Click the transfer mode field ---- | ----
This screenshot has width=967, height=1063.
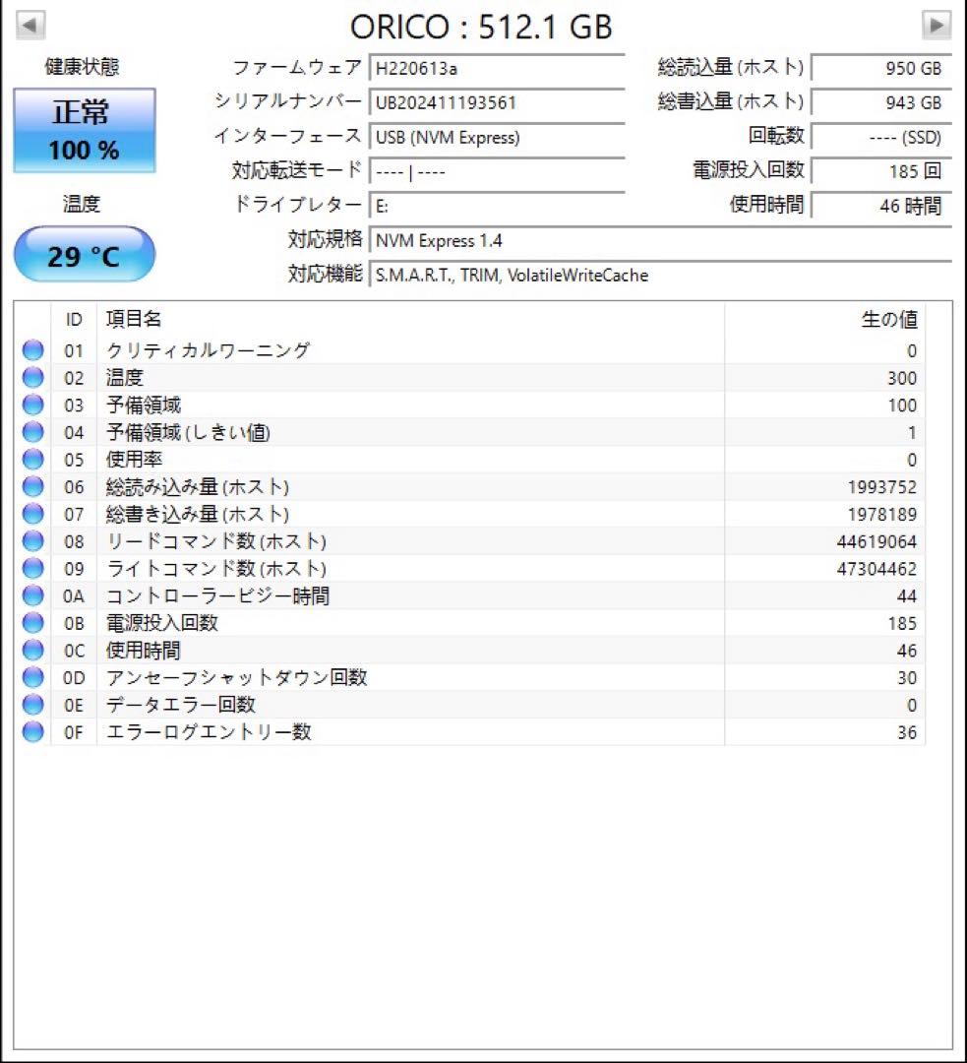497,172
